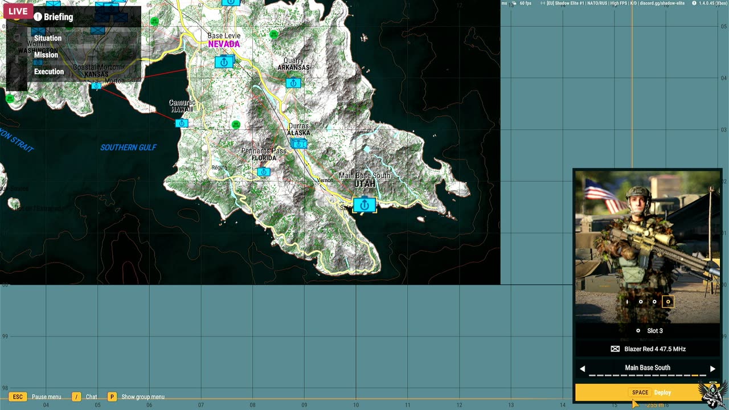Click the spawn point indicator dashes
This screenshot has height=410, width=729.
click(648, 376)
